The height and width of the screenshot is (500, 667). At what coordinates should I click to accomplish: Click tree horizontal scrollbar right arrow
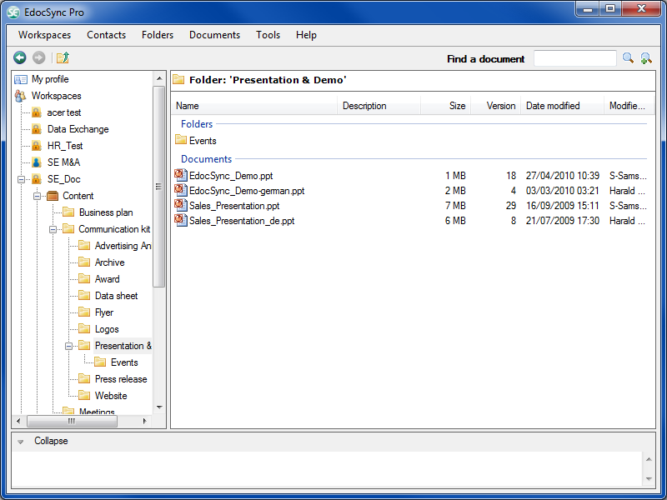coord(144,421)
